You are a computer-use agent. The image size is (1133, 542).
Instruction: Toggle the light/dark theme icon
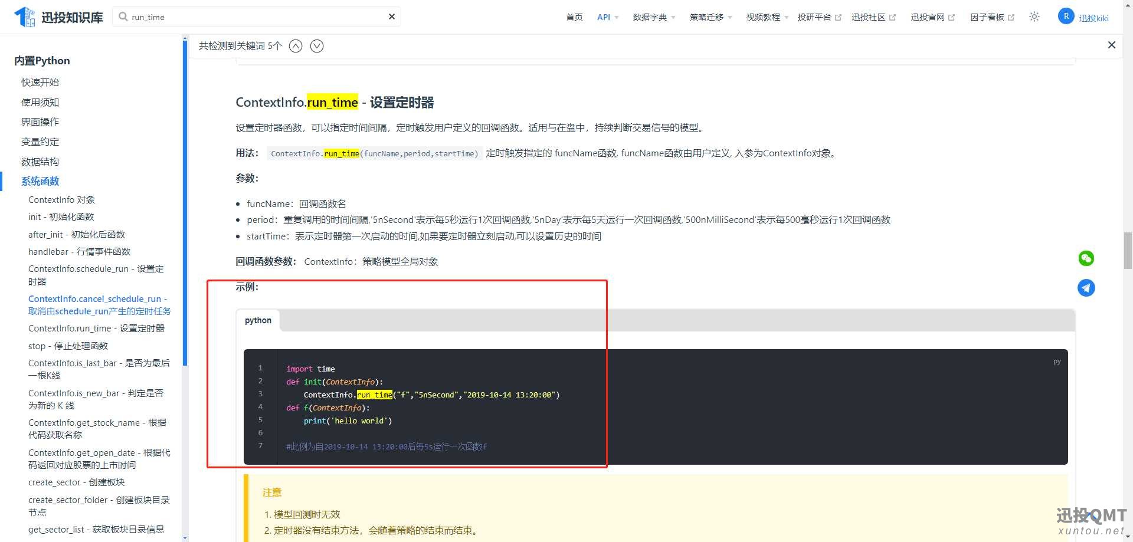(1034, 17)
